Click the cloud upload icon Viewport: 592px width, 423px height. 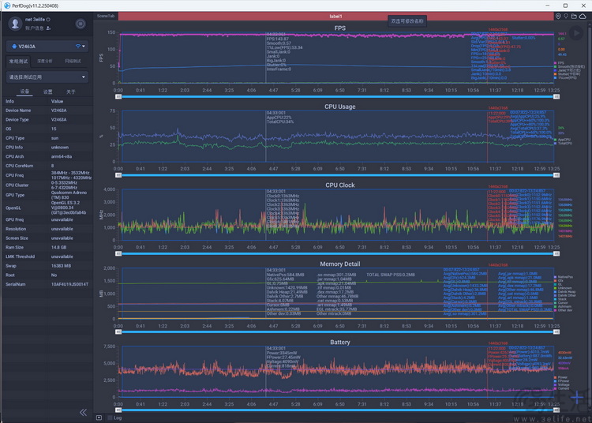pos(583,17)
